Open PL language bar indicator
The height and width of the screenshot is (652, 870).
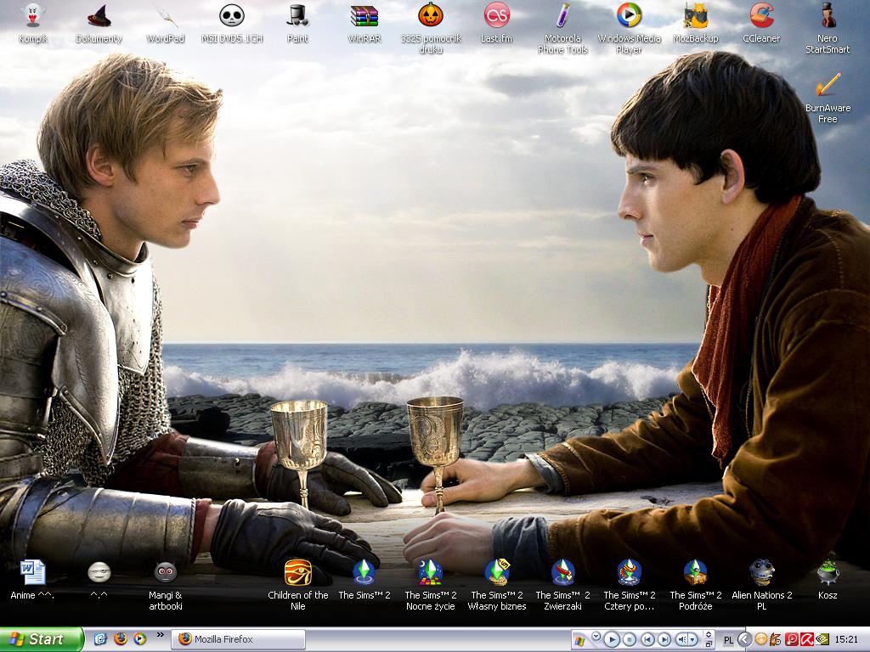(728, 640)
